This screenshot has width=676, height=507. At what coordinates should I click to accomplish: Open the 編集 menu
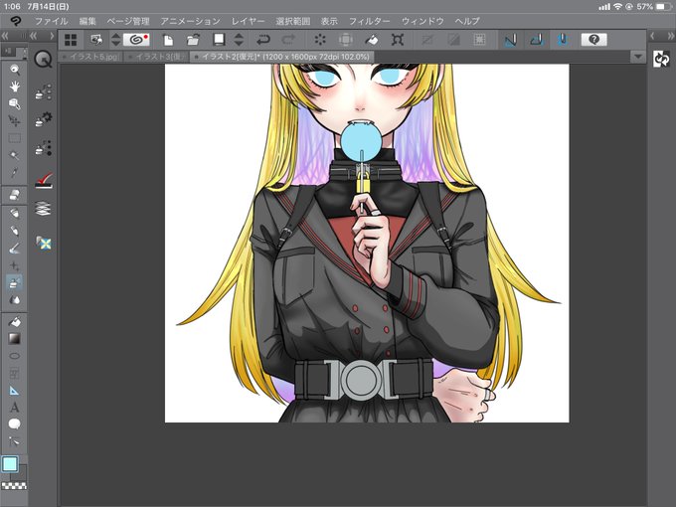click(x=87, y=21)
